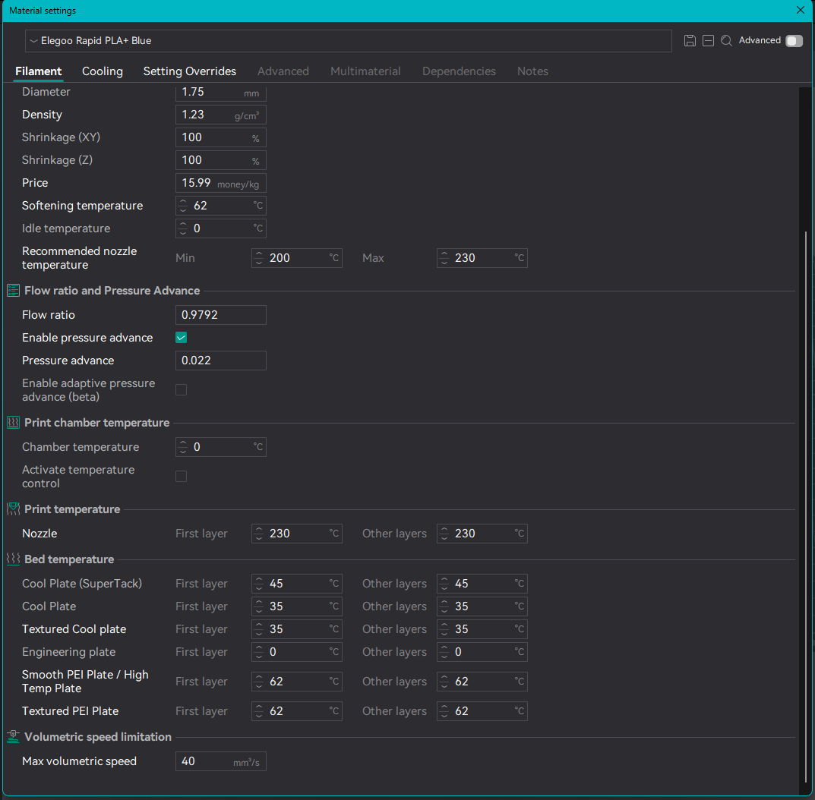
Task: Open the Setting Overrides tab
Action: [x=190, y=71]
